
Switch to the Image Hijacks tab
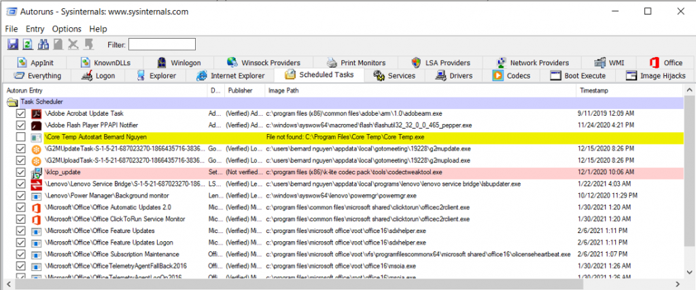[x=656, y=76]
